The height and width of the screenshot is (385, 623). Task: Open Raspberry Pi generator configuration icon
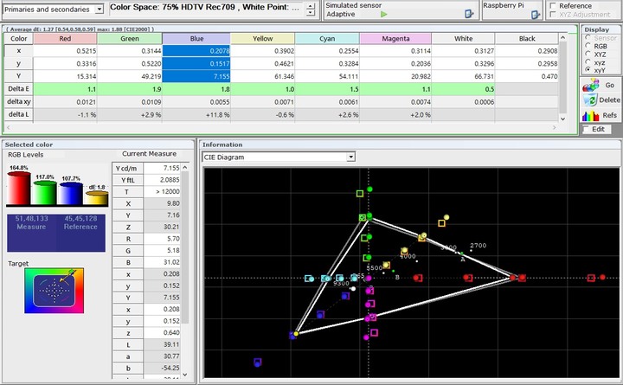point(536,15)
